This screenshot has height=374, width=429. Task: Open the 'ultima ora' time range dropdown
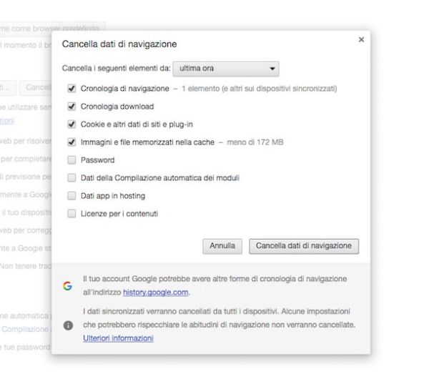click(226, 69)
